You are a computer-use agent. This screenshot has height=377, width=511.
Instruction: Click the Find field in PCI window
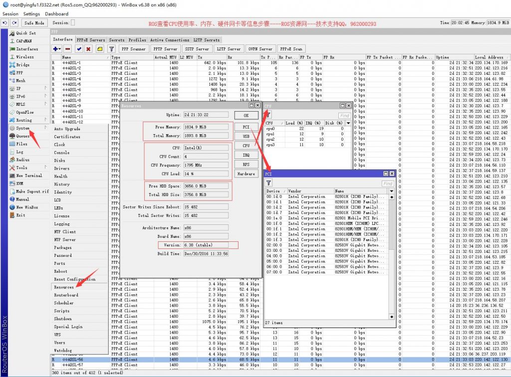pyautogui.click(x=387, y=184)
